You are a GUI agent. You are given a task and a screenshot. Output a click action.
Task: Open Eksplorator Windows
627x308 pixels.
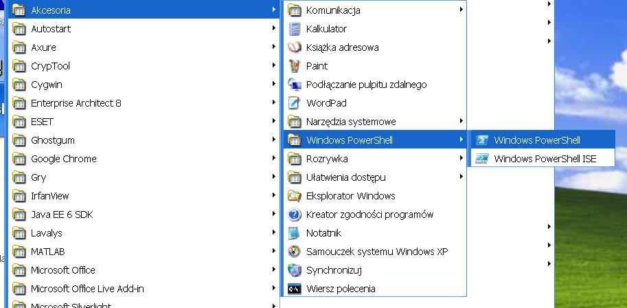point(374,196)
